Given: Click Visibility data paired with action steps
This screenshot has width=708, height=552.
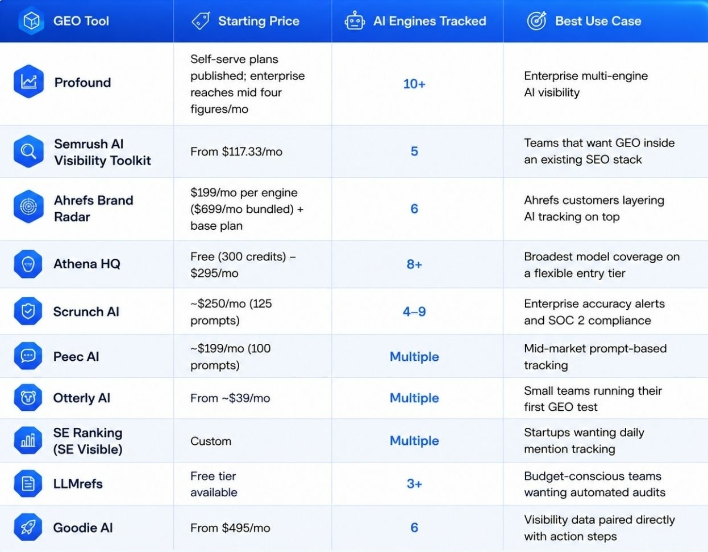Looking at the screenshot, I should 599,528.
